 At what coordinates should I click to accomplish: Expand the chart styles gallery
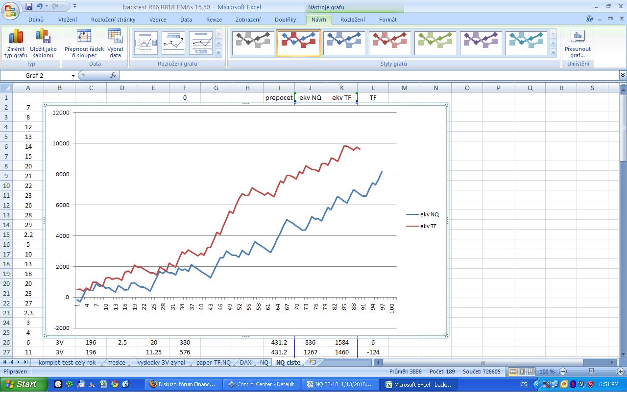(553, 52)
